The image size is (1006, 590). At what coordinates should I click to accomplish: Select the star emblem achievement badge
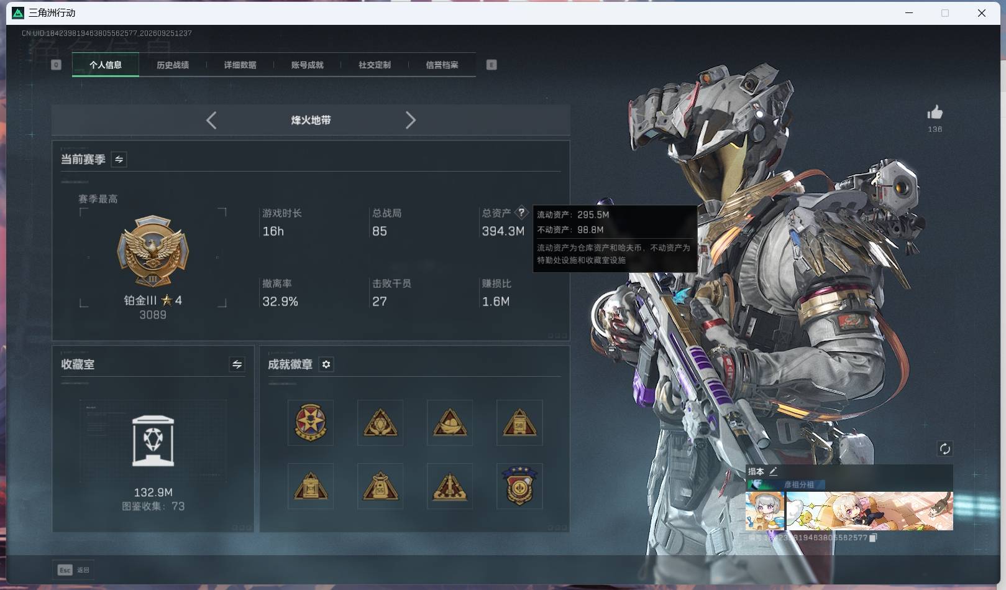(x=310, y=423)
